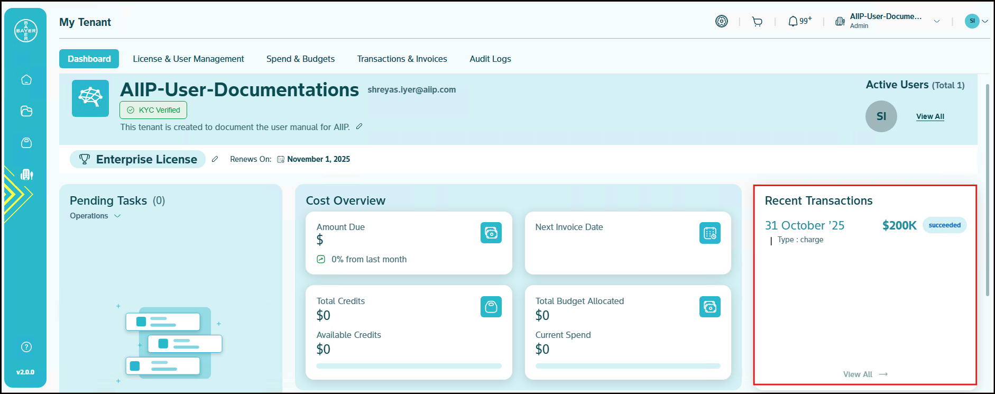
Task: Open the shopping cart icon
Action: pyautogui.click(x=757, y=22)
